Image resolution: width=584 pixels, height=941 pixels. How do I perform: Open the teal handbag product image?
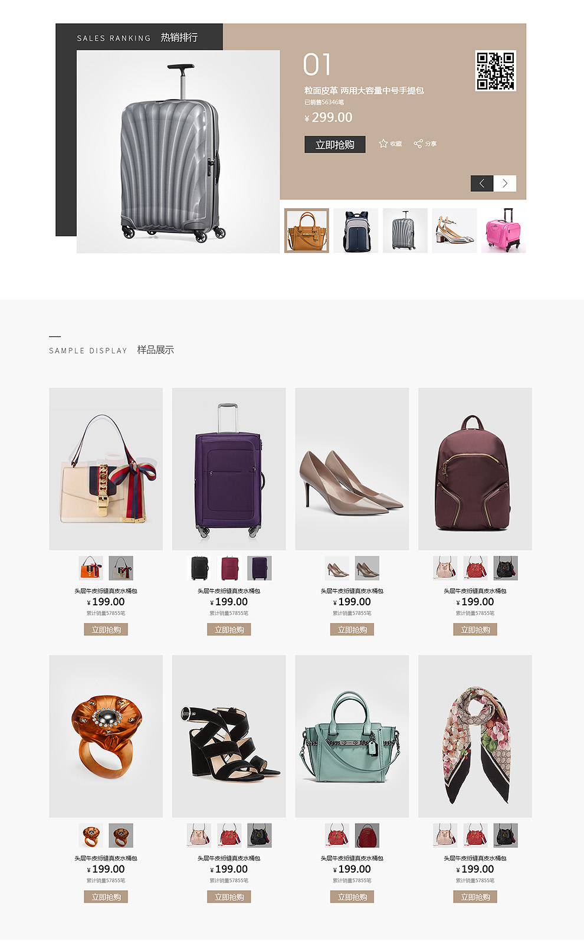pyautogui.click(x=352, y=736)
